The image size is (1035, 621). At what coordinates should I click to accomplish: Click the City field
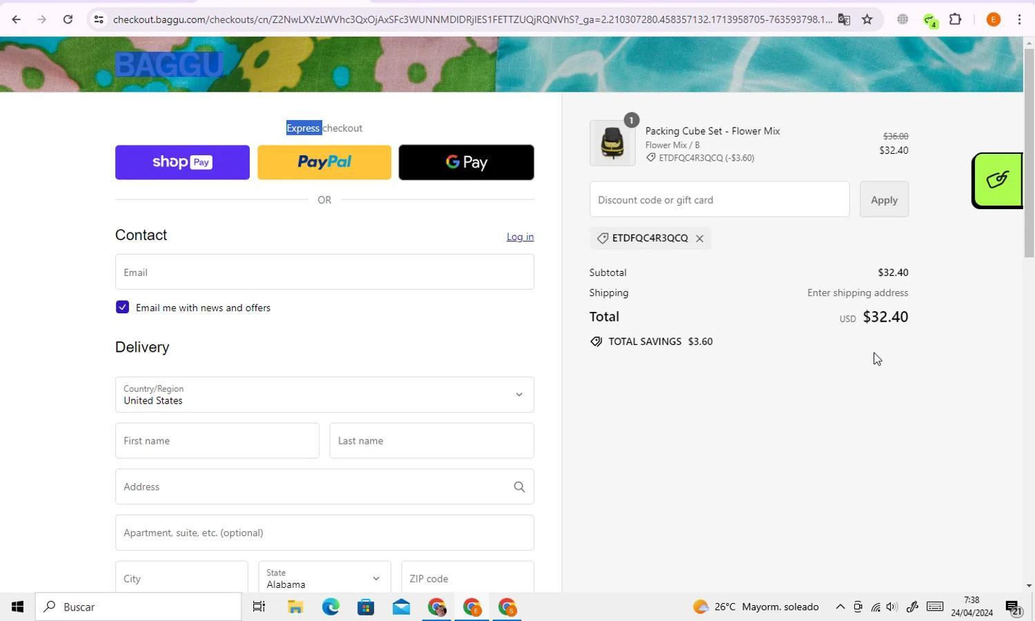pyautogui.click(x=181, y=578)
